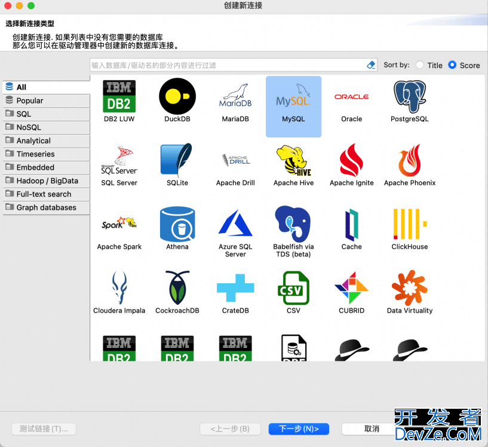Viewport: 488px width, 447px height.
Task: Choose Data Virtuality driver
Action: coord(410,287)
